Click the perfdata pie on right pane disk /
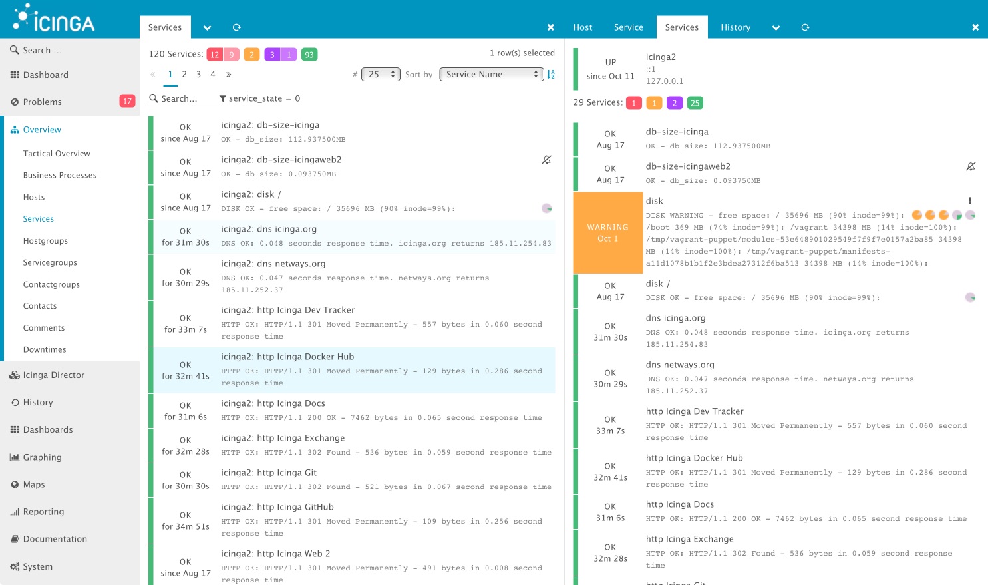The image size is (988, 585). [x=970, y=297]
